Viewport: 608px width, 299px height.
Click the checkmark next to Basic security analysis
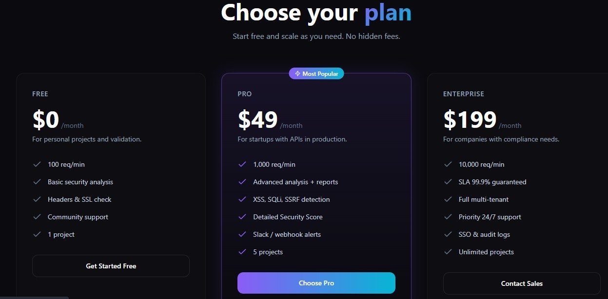coord(37,182)
